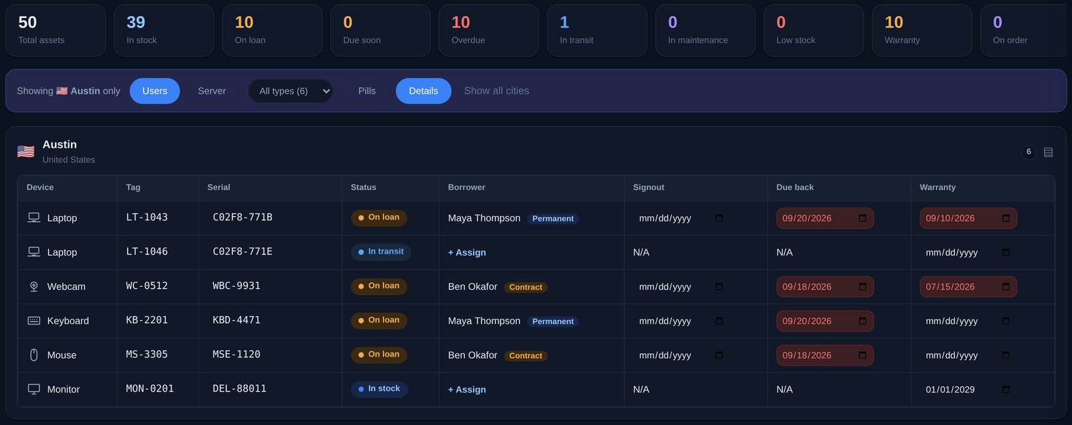1072x425 pixels.
Task: Show all cities
Action: tap(496, 91)
